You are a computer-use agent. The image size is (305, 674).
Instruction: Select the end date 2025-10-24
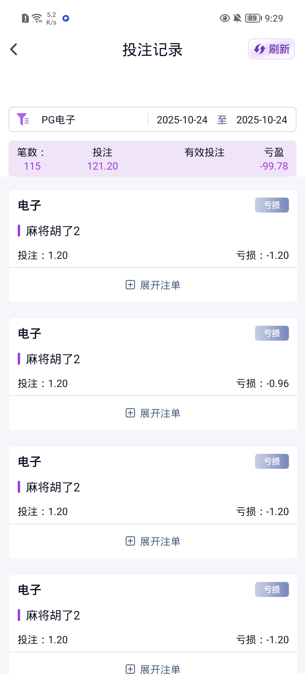(x=262, y=120)
